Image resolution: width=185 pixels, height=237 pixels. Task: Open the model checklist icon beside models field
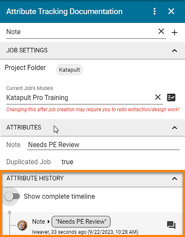click(x=171, y=97)
